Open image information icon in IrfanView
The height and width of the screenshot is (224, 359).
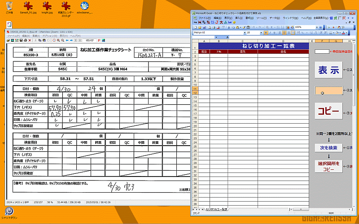click(x=54, y=40)
